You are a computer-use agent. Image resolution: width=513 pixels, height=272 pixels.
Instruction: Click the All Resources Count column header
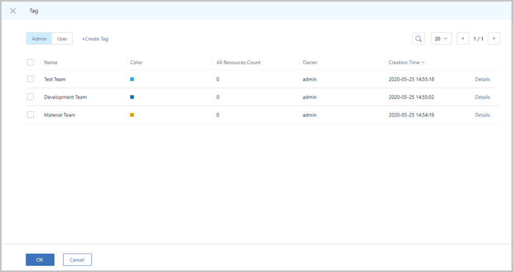point(239,62)
